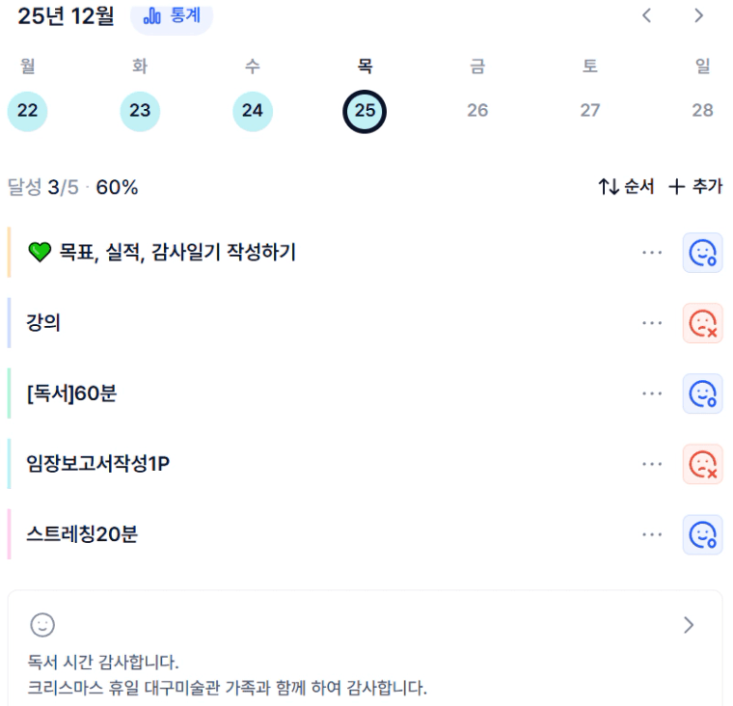Toggle completion face for 스트레칭20분
This screenshot has width=733, height=706.
[x=702, y=534]
